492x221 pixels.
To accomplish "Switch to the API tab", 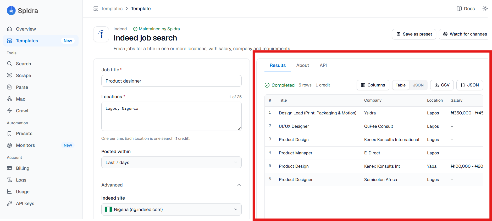I will click(x=323, y=65).
